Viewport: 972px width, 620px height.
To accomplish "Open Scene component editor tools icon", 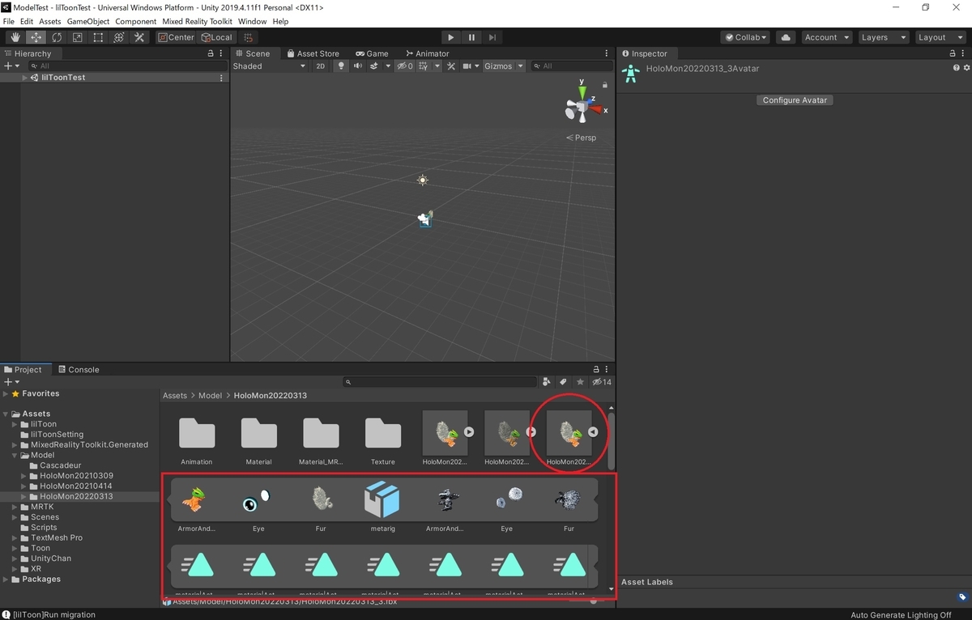I will click(451, 66).
